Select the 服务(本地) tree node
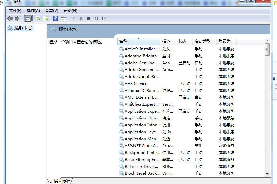Image resolution: width=277 pixels, height=184 pixels. pyautogui.click(x=20, y=28)
